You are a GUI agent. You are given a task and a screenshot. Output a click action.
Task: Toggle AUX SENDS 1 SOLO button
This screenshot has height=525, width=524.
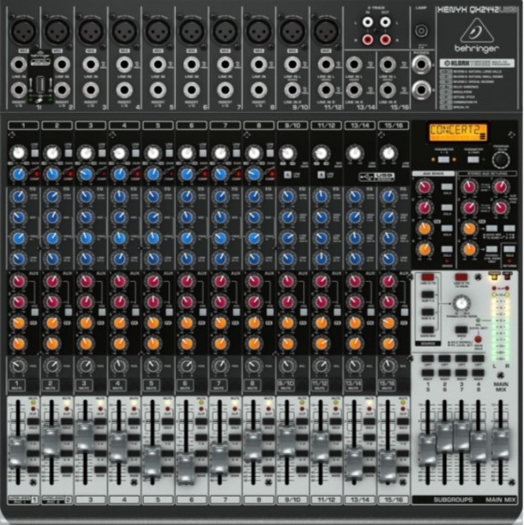(447, 187)
